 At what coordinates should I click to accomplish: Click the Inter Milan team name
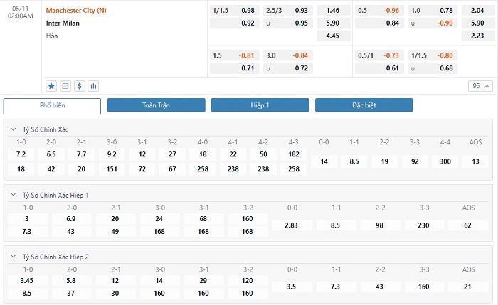coord(63,23)
